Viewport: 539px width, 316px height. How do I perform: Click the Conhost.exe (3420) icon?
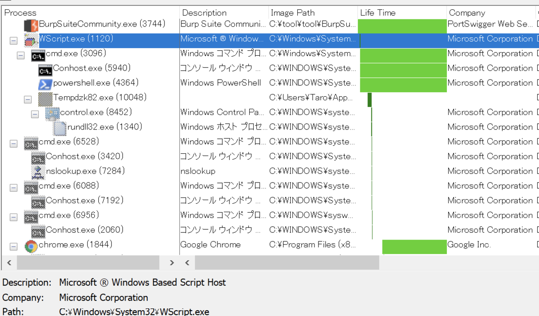[38, 158]
